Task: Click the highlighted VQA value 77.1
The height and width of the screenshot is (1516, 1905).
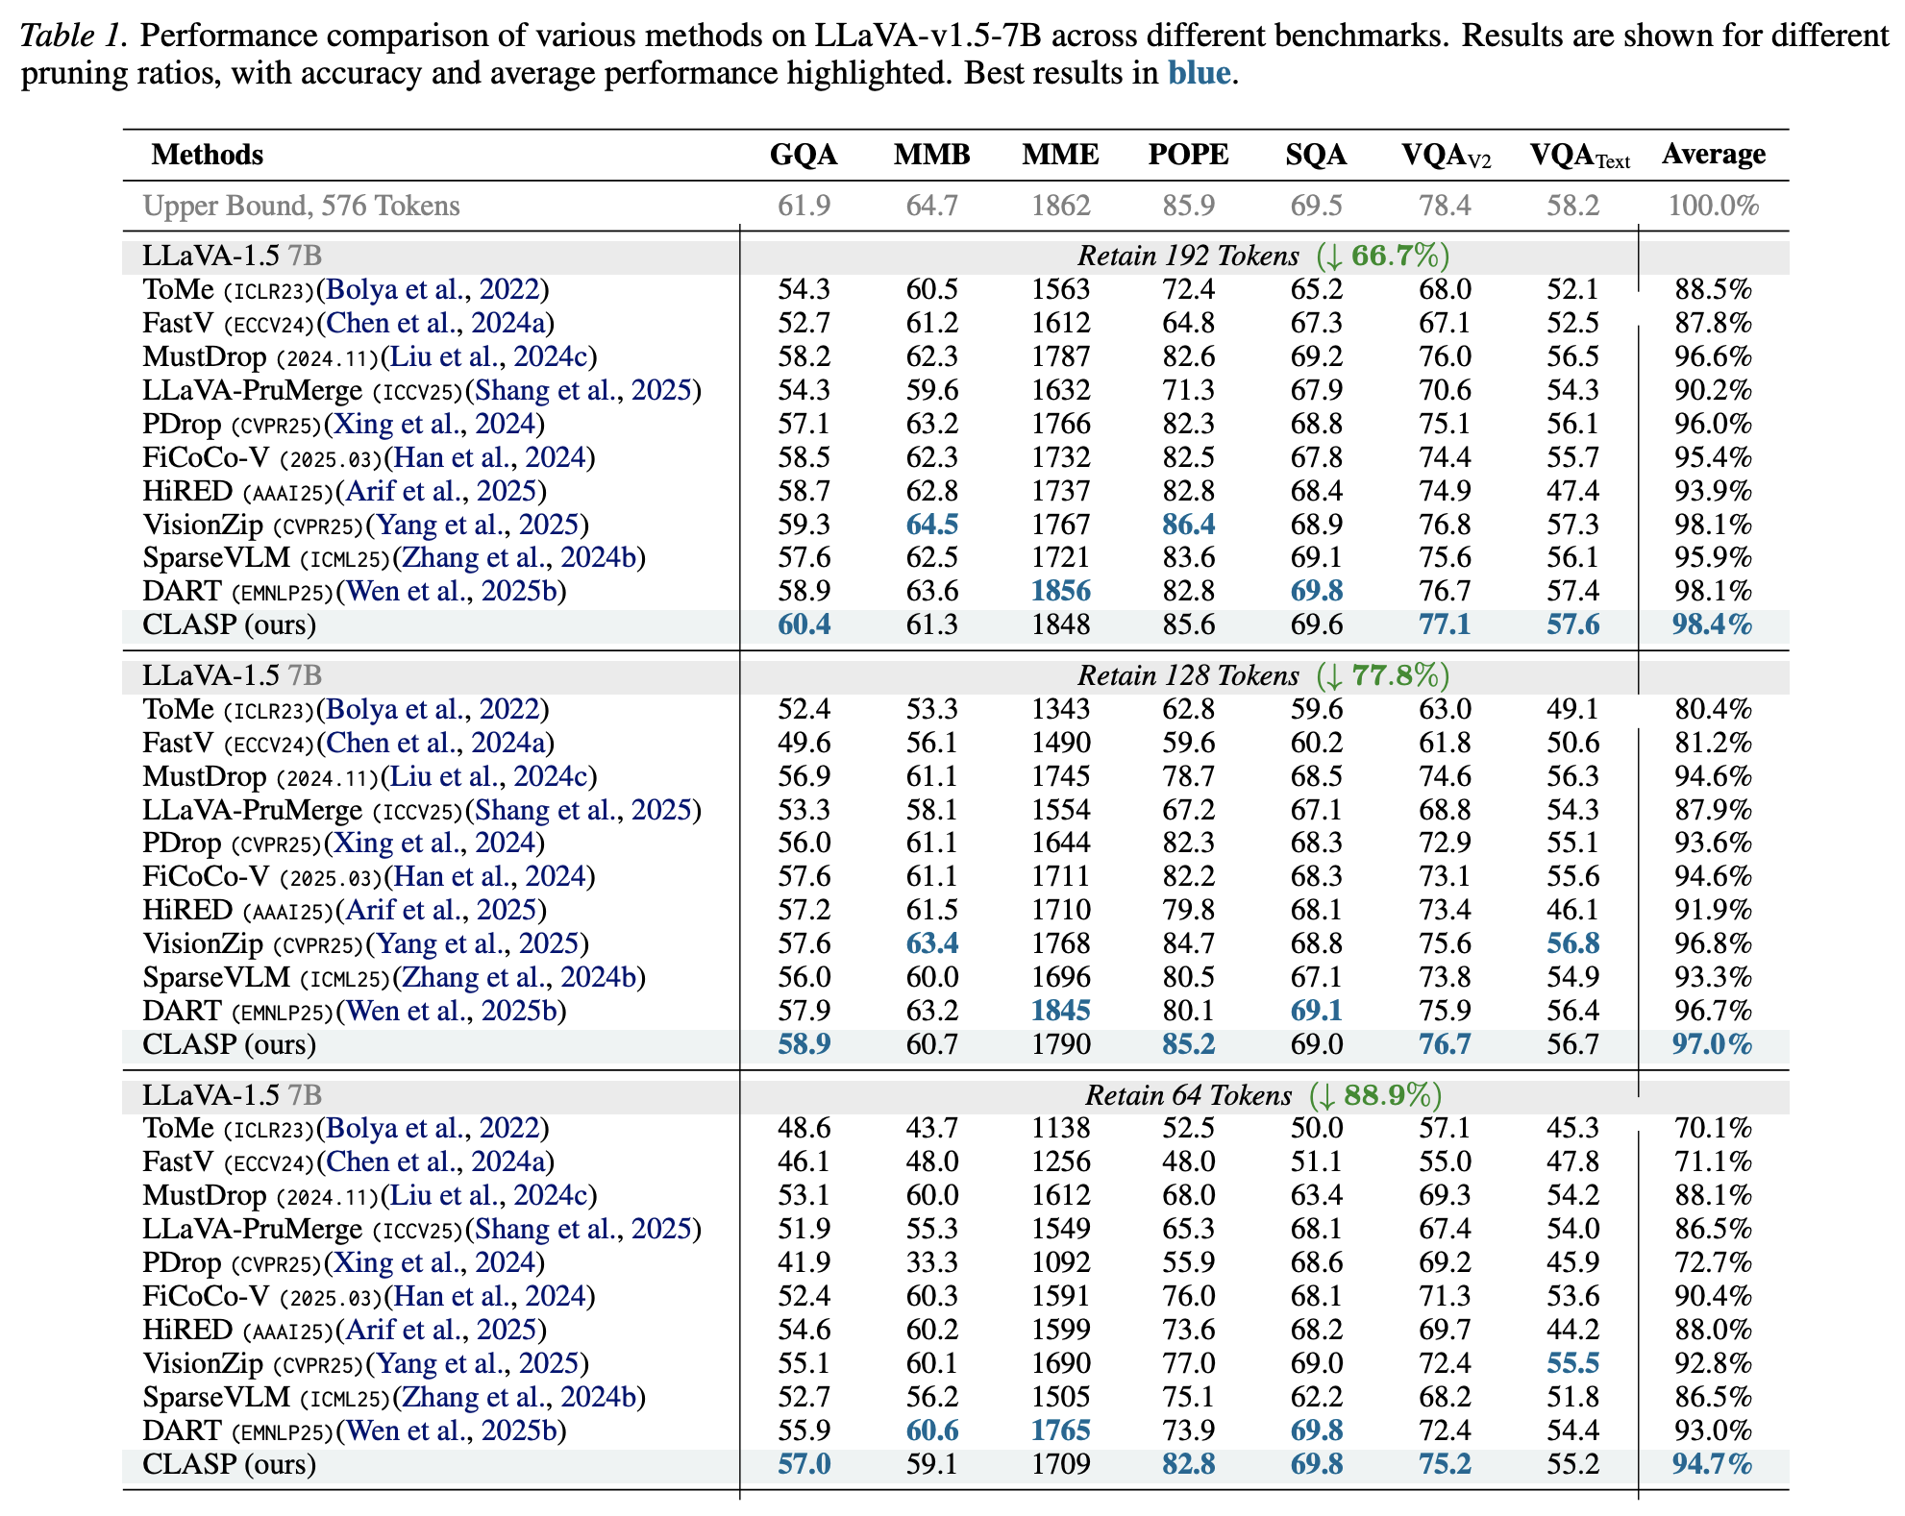Action: tap(1446, 624)
